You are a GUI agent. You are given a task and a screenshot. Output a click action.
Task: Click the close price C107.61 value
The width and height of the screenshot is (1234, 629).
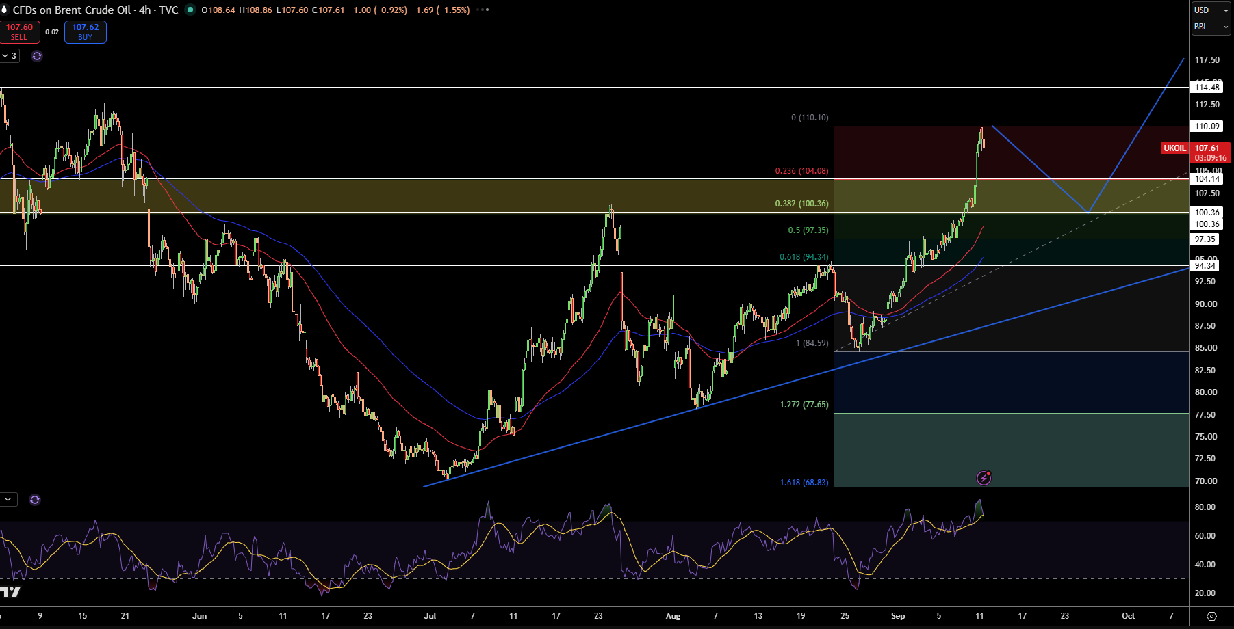[329, 10]
